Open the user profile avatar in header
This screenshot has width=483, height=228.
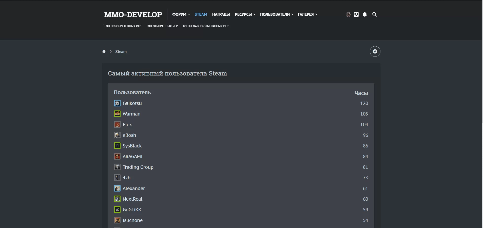pyautogui.click(x=348, y=14)
